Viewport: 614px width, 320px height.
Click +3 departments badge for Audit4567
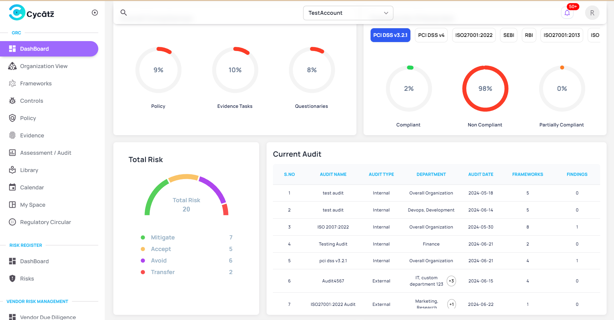tap(451, 281)
